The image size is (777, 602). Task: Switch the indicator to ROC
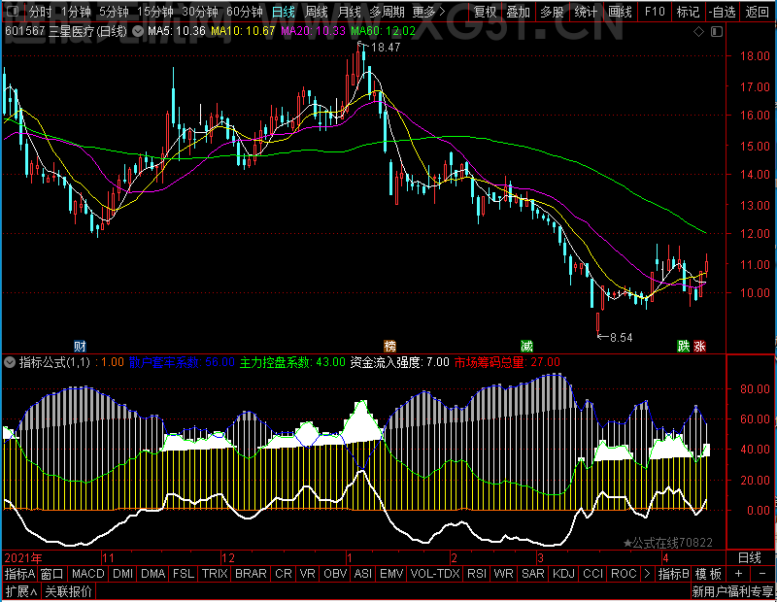(x=624, y=573)
